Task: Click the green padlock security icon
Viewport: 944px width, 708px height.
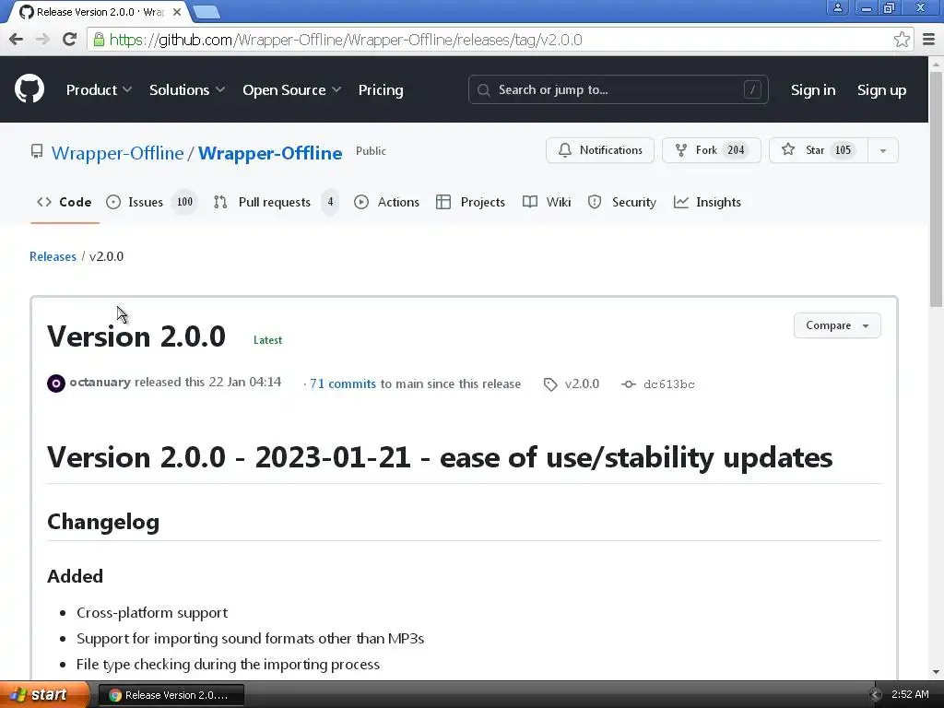Action: (99, 40)
